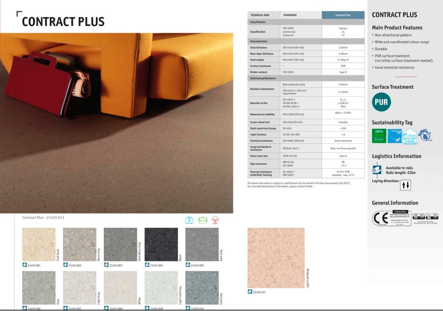This screenshot has height=311, width=443.
Task: Select the Main Product Features heading
Action: pyautogui.click(x=397, y=27)
